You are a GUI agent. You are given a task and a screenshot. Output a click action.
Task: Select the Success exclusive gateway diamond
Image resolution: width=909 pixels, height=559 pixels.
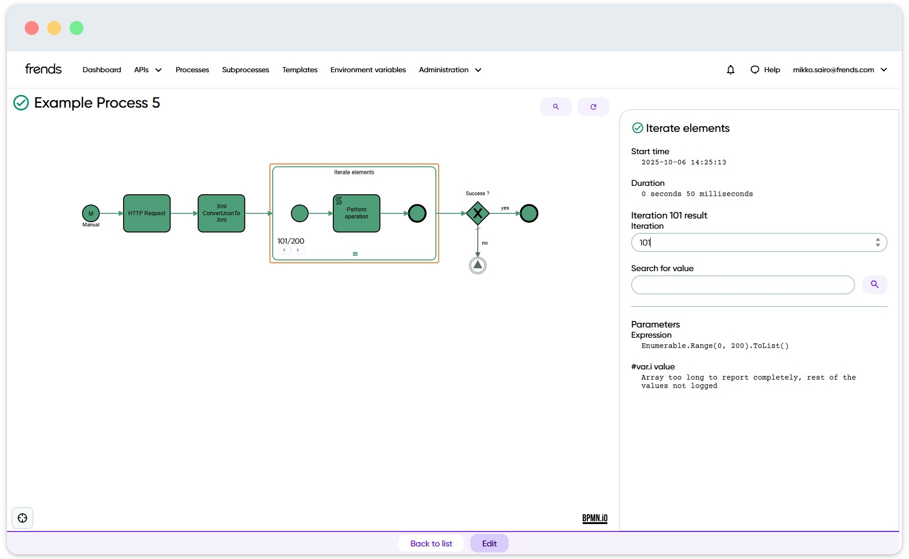(x=478, y=213)
